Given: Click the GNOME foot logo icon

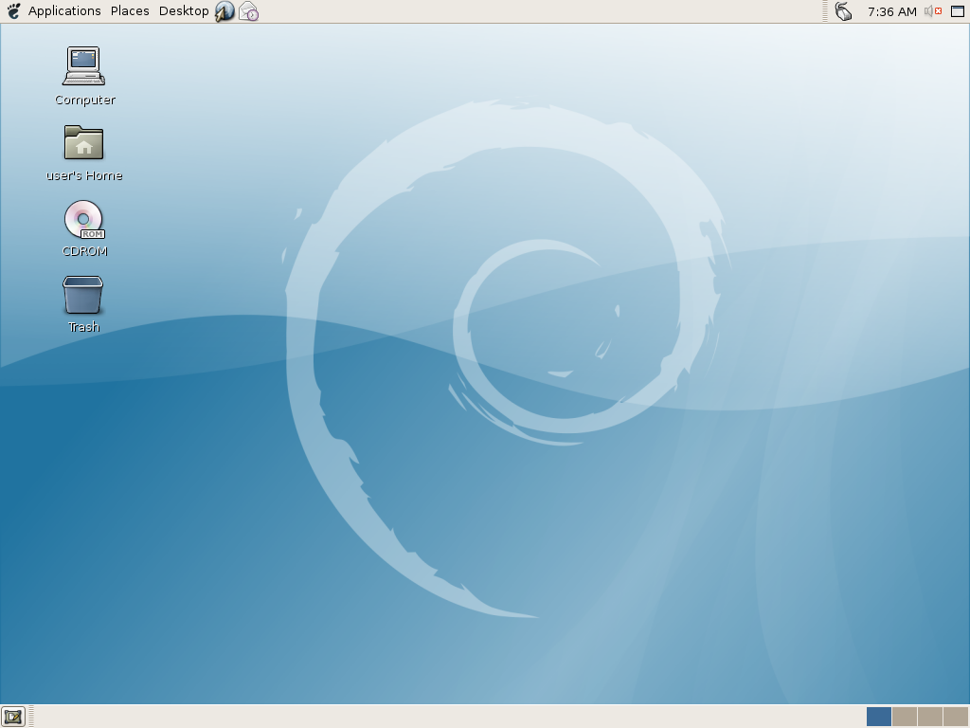Looking at the screenshot, I should pyautogui.click(x=13, y=11).
